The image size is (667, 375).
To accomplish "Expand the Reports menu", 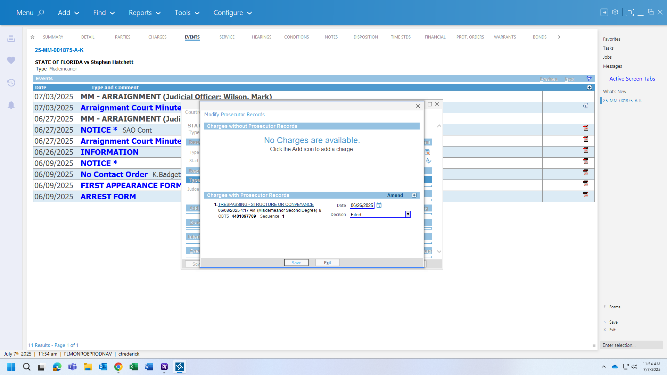I will 145,12.
